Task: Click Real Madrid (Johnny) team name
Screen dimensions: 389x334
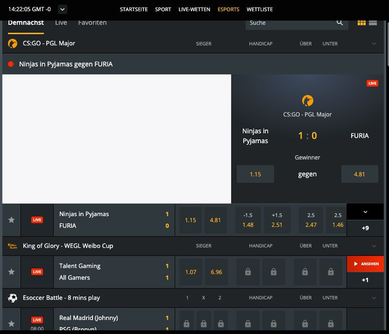Action: 88,318
